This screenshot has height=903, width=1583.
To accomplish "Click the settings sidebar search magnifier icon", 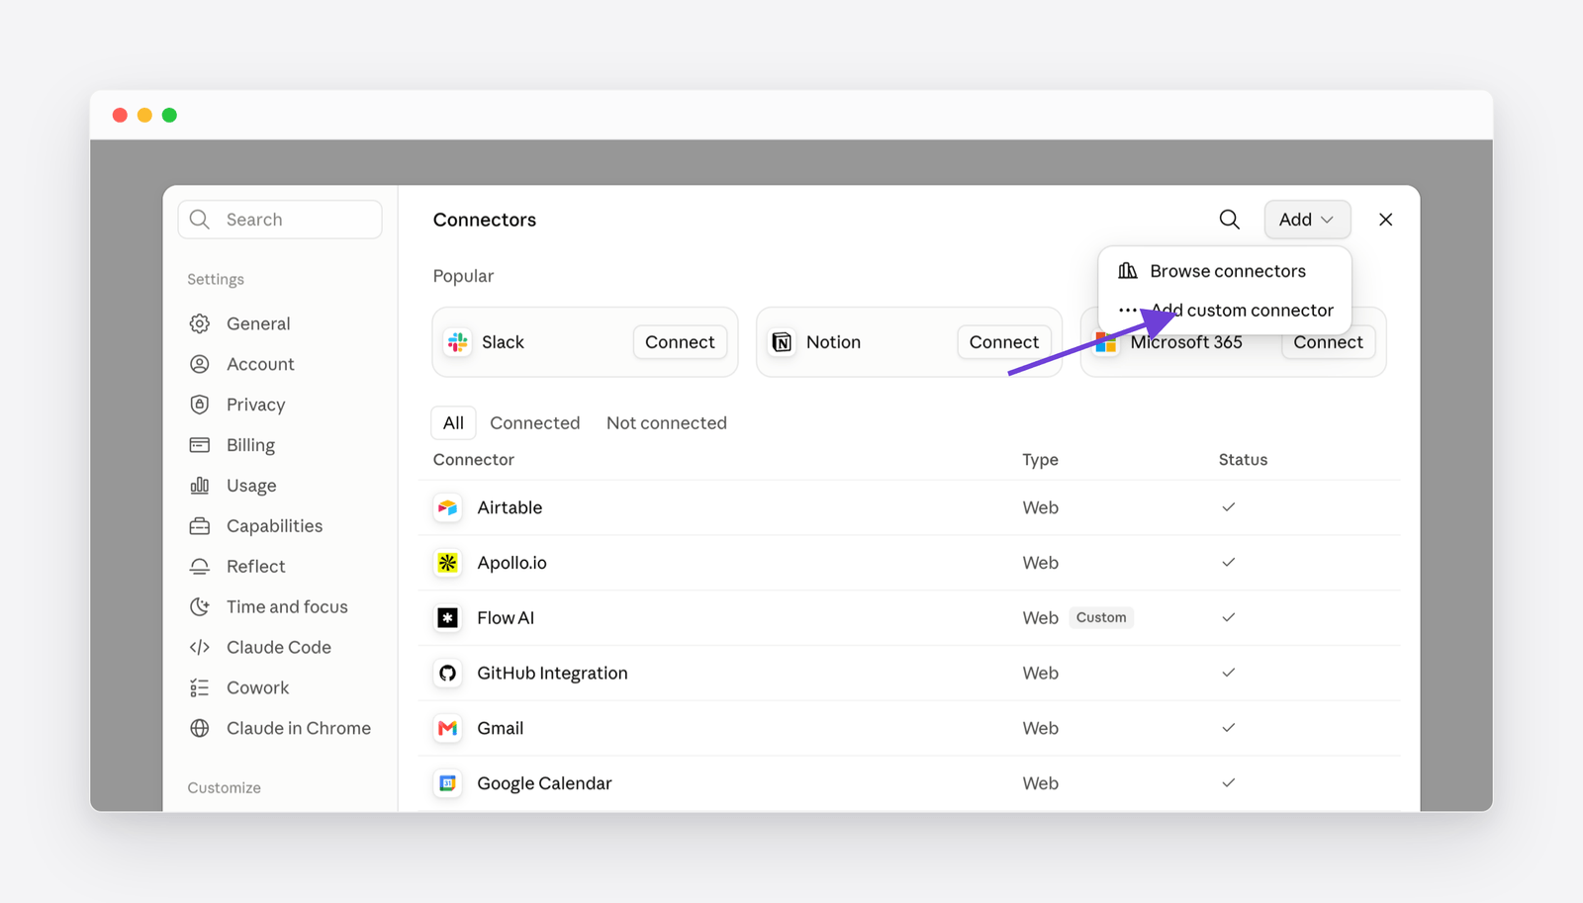I will [x=200, y=220].
